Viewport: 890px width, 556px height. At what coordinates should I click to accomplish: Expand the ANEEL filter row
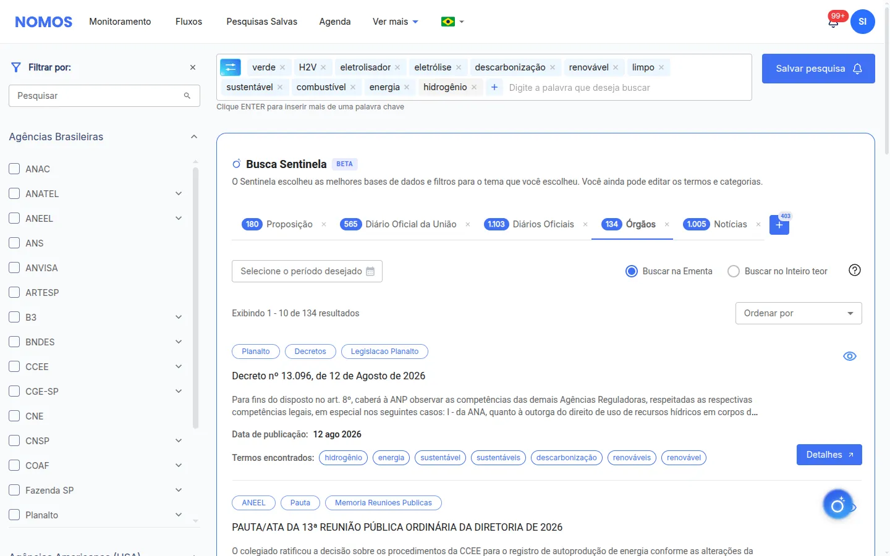click(x=179, y=218)
